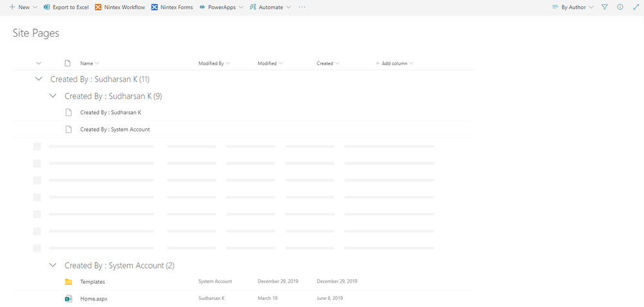
Task: Open the Modified column header menu
Action: (270, 64)
